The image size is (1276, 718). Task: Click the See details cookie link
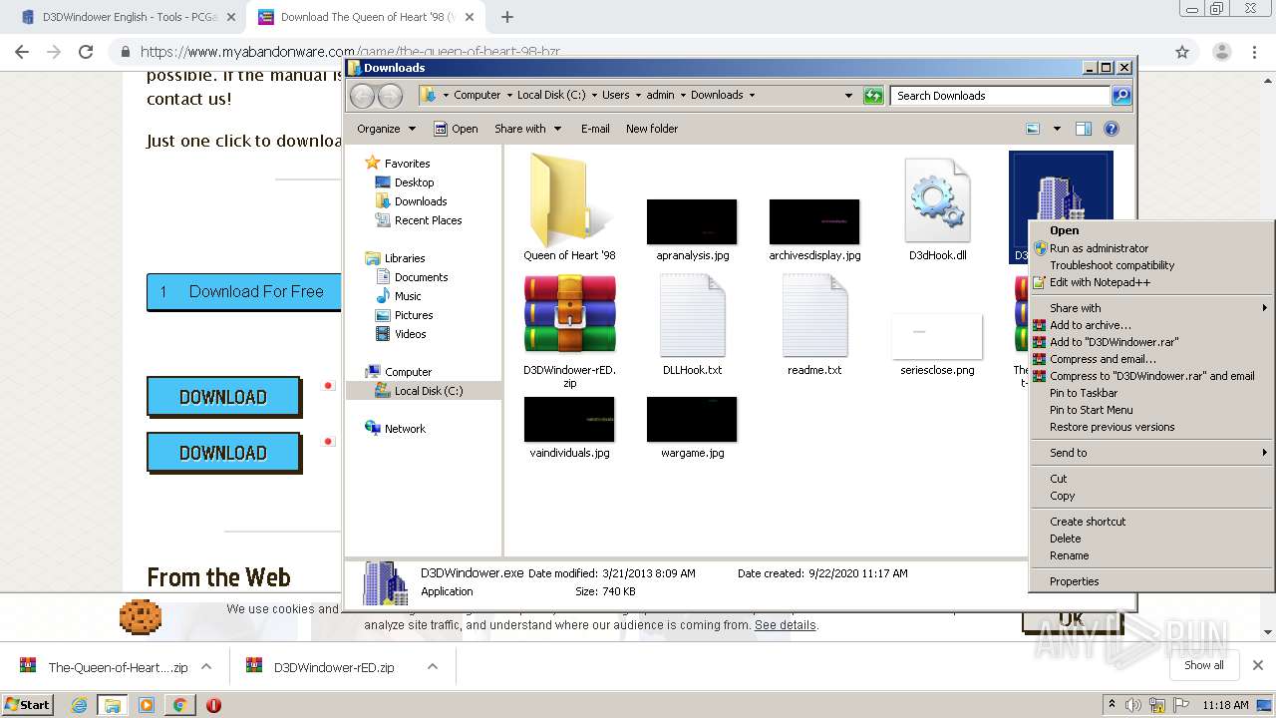[x=786, y=625]
